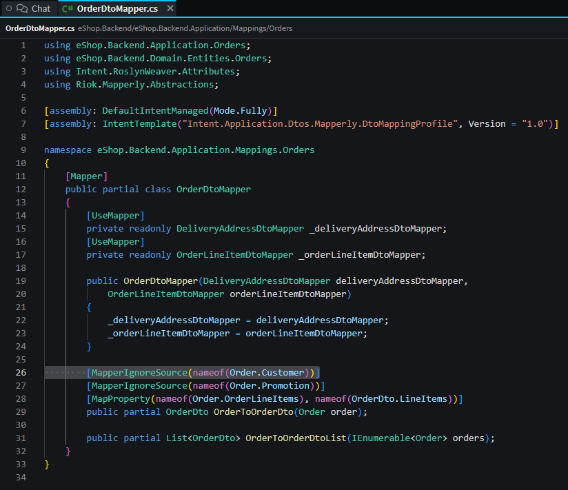568x490 pixels.
Task: Click Mode.Fully argument on line 6
Action: point(240,111)
